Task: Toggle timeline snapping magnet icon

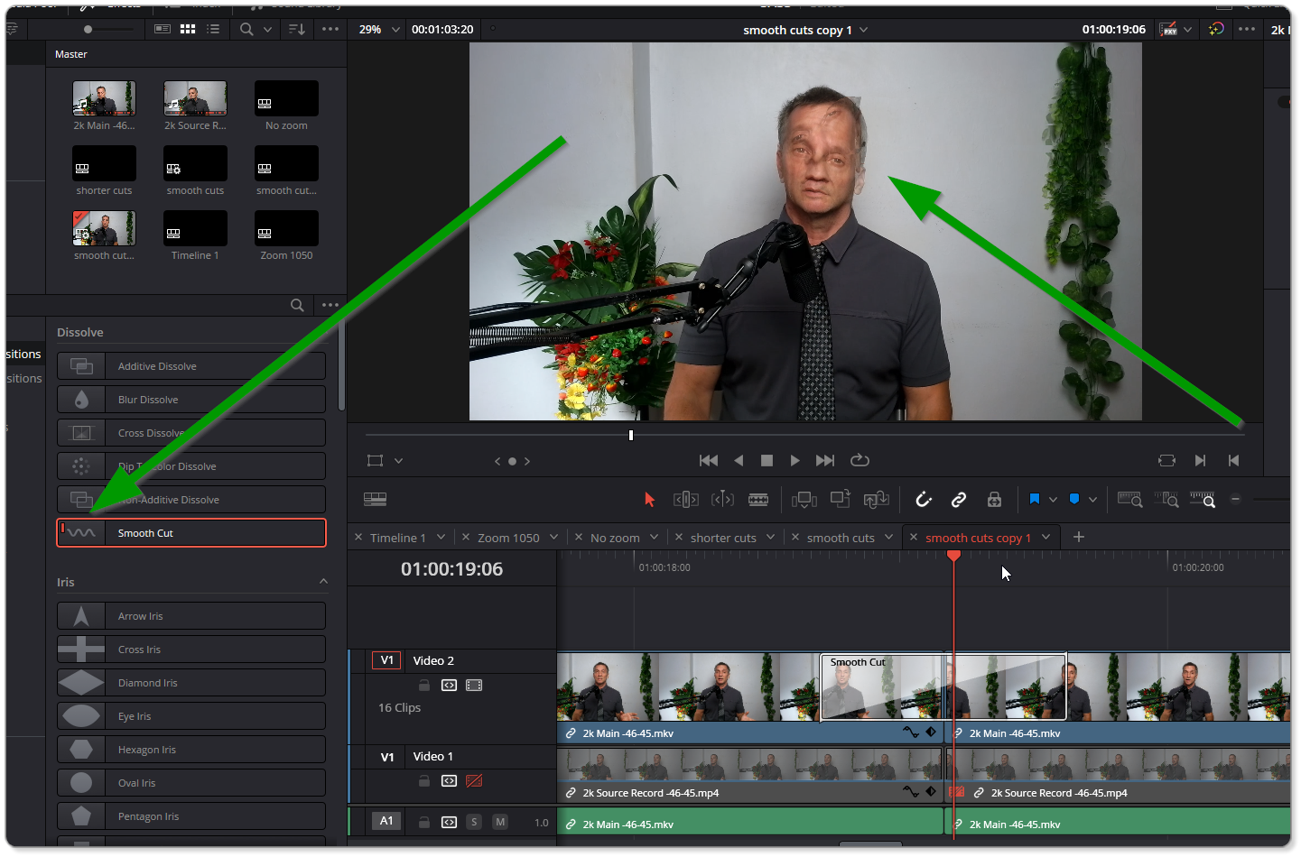Action: click(x=923, y=499)
